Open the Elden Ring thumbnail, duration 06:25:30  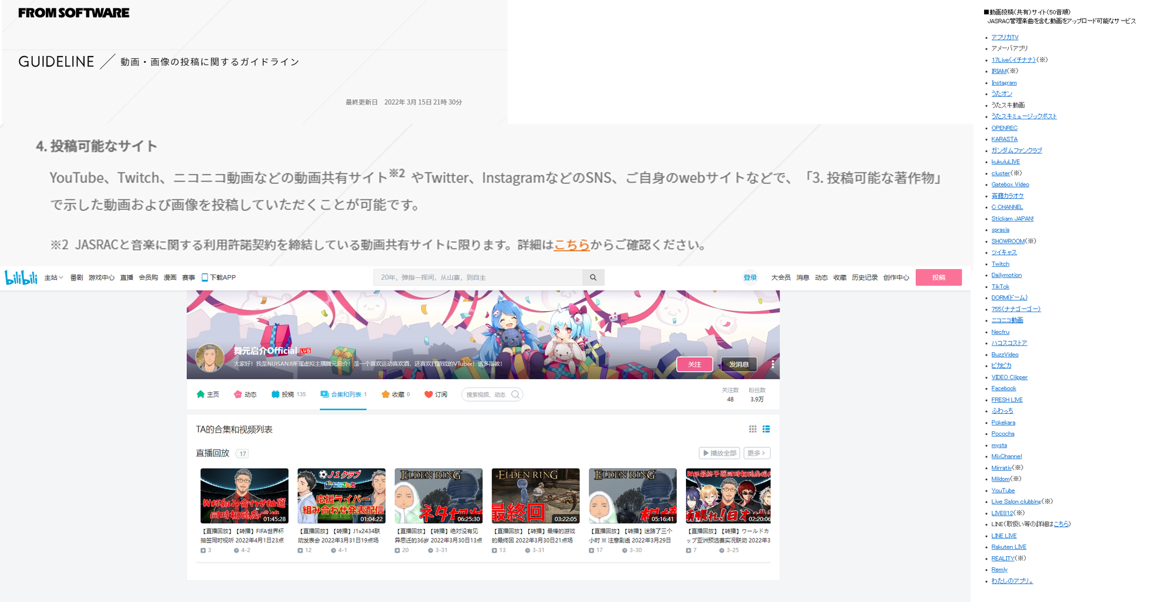pyautogui.click(x=439, y=496)
